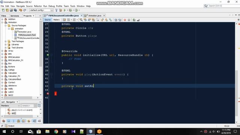
Task: Click the History view button
Action: coord(57,20)
